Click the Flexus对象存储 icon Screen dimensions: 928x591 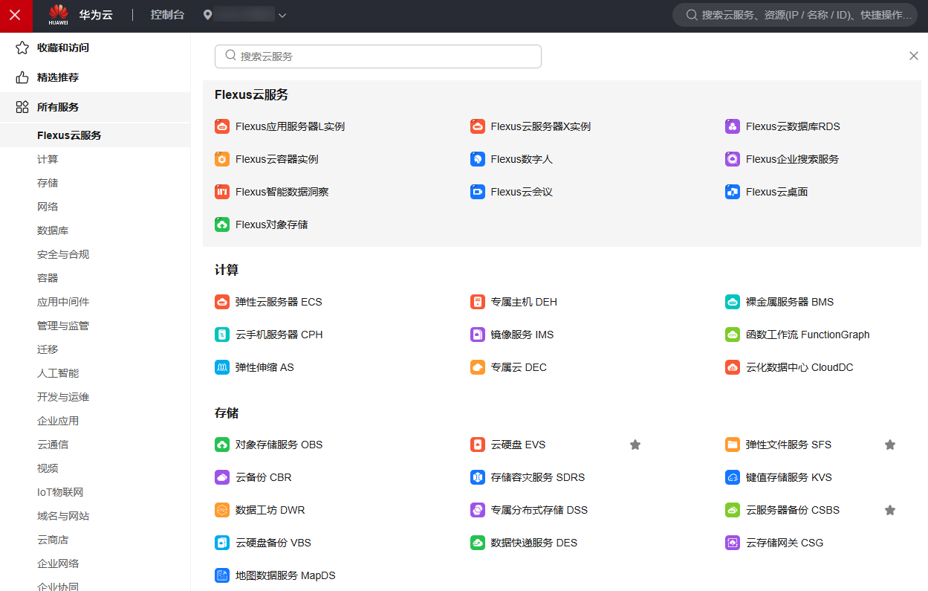(222, 225)
